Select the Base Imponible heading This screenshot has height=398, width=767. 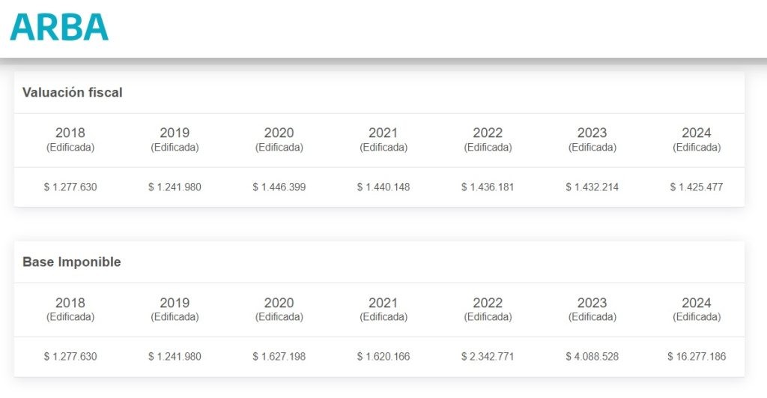tap(72, 262)
